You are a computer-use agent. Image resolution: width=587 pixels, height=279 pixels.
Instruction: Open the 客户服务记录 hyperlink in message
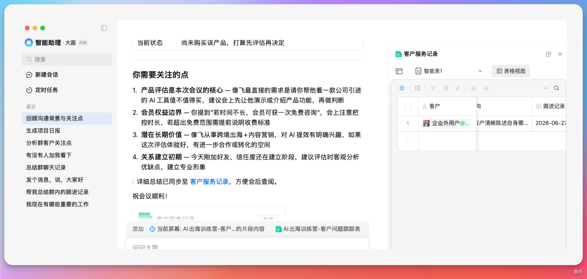point(209,182)
